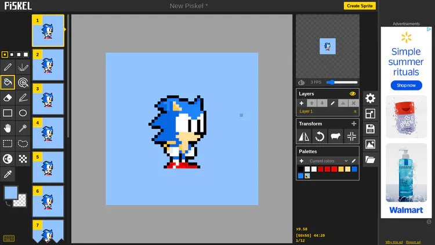Select the Dithering tool

(23, 158)
